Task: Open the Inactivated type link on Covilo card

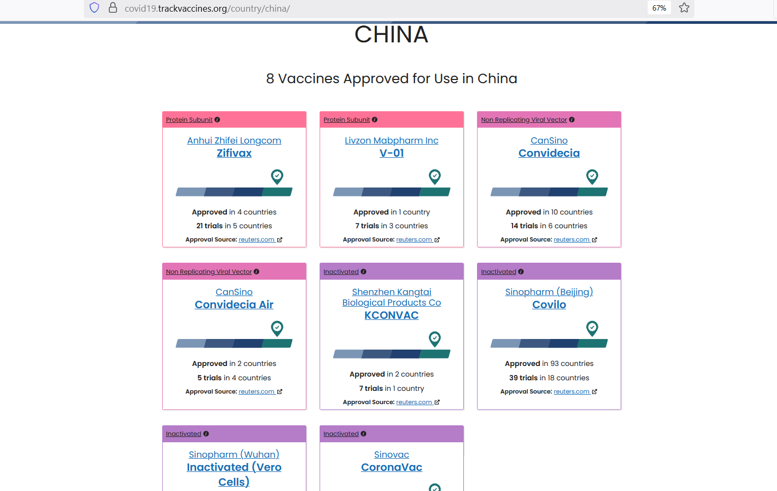Action: [x=499, y=272]
